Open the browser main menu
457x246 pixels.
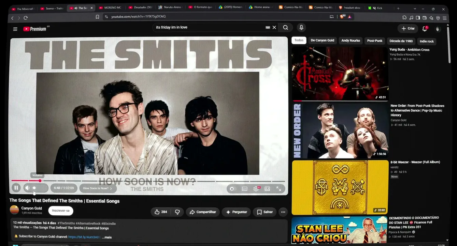click(x=445, y=18)
